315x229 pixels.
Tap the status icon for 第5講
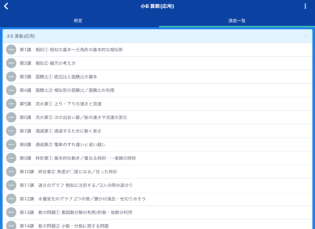pos(11,104)
